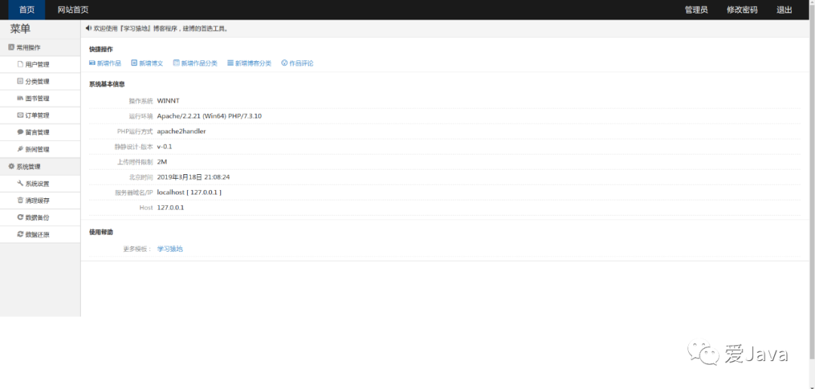815x389 pixels.
Task: Click the 2M upload limit value
Action: tap(162, 161)
